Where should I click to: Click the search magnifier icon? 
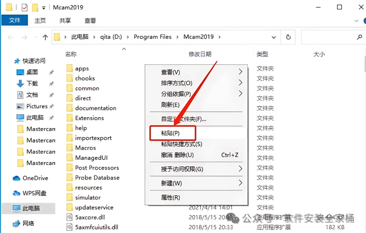(x=360, y=37)
